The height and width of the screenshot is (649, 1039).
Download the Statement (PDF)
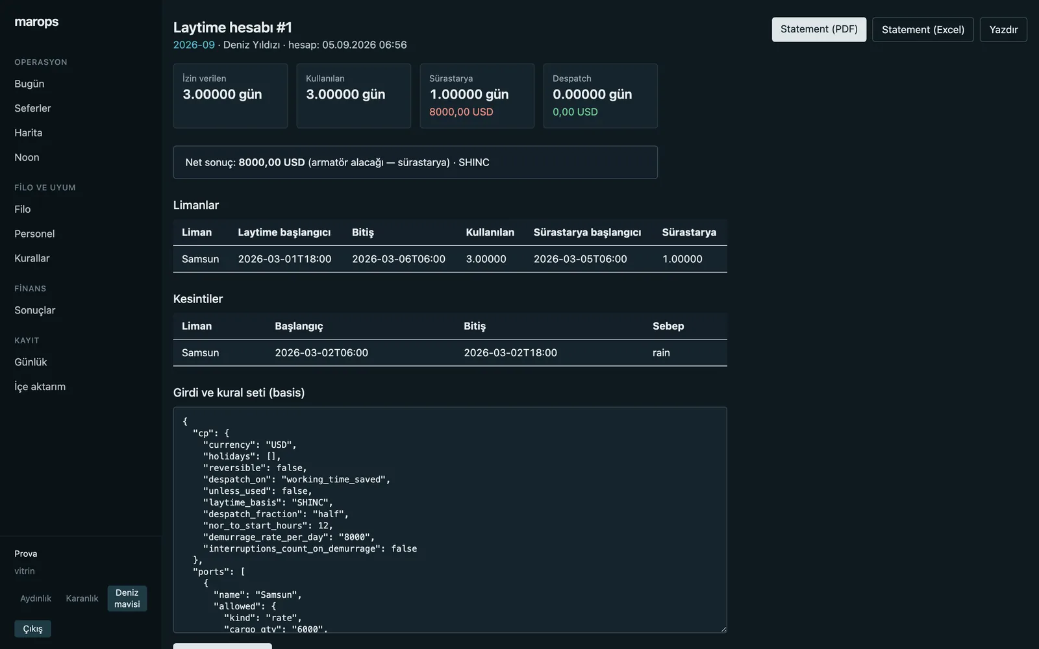click(x=819, y=29)
